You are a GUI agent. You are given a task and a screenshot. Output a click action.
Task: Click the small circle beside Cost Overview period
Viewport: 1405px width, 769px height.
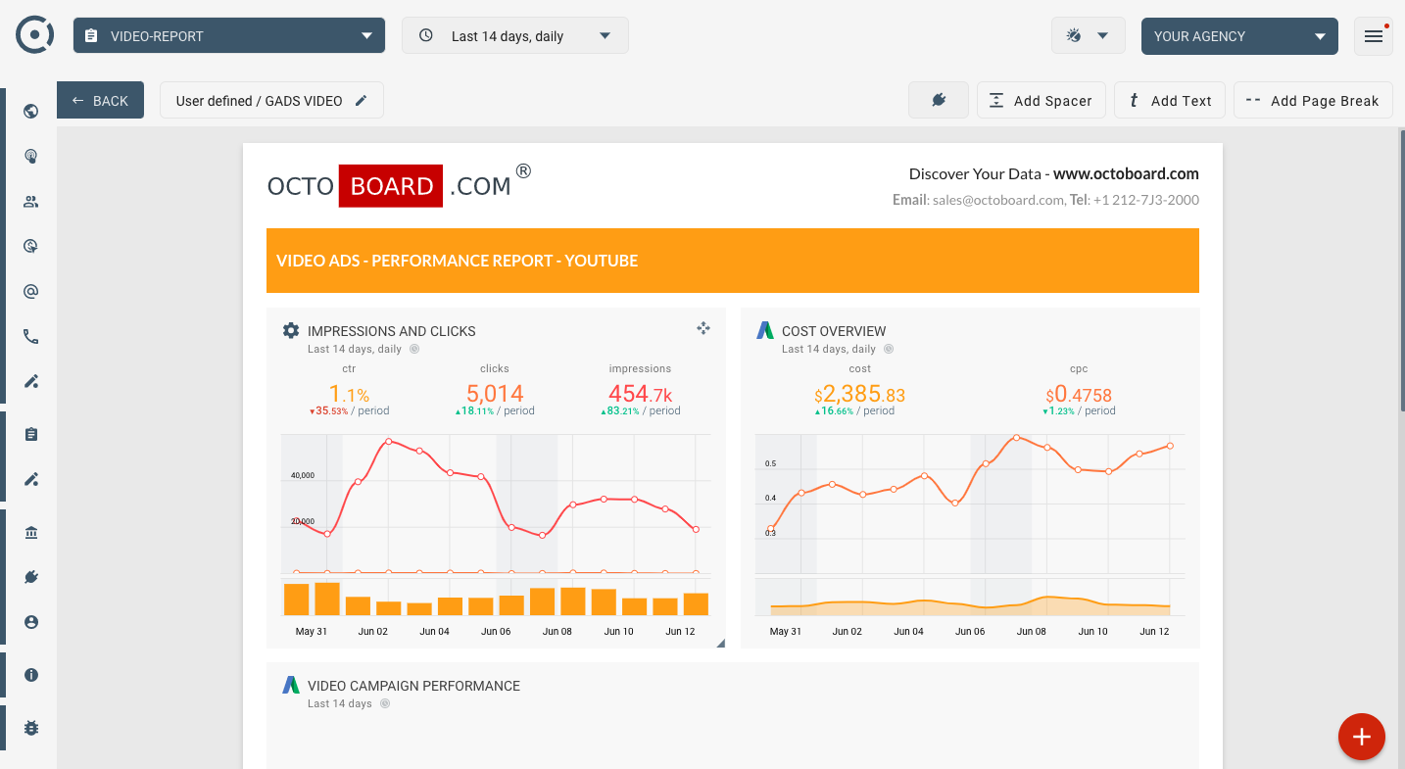tap(889, 349)
